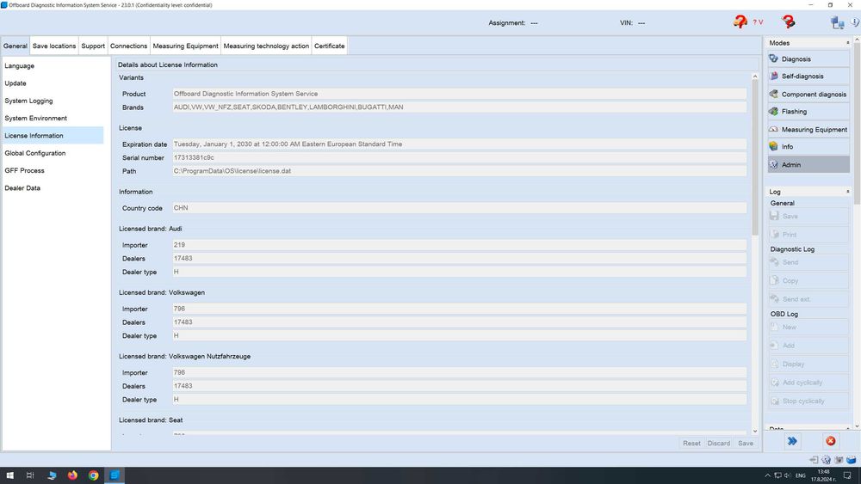Open the Measuring Equipment tab
The height and width of the screenshot is (484, 861).
click(186, 46)
